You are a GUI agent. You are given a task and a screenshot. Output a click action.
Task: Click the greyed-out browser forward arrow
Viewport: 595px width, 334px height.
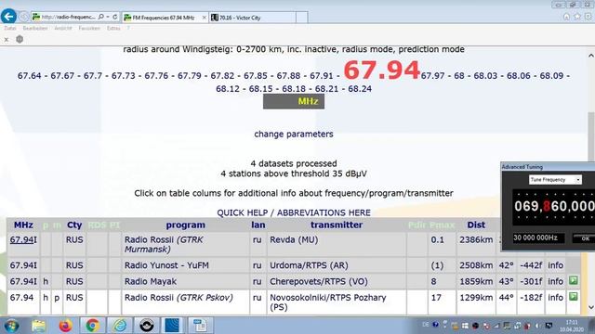24,17
